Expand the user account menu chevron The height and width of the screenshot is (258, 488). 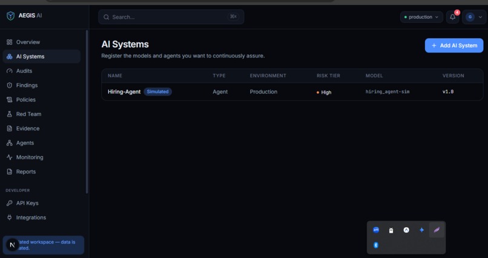(480, 17)
